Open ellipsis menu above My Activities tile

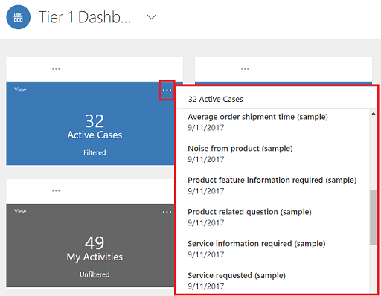pyautogui.click(x=56, y=190)
